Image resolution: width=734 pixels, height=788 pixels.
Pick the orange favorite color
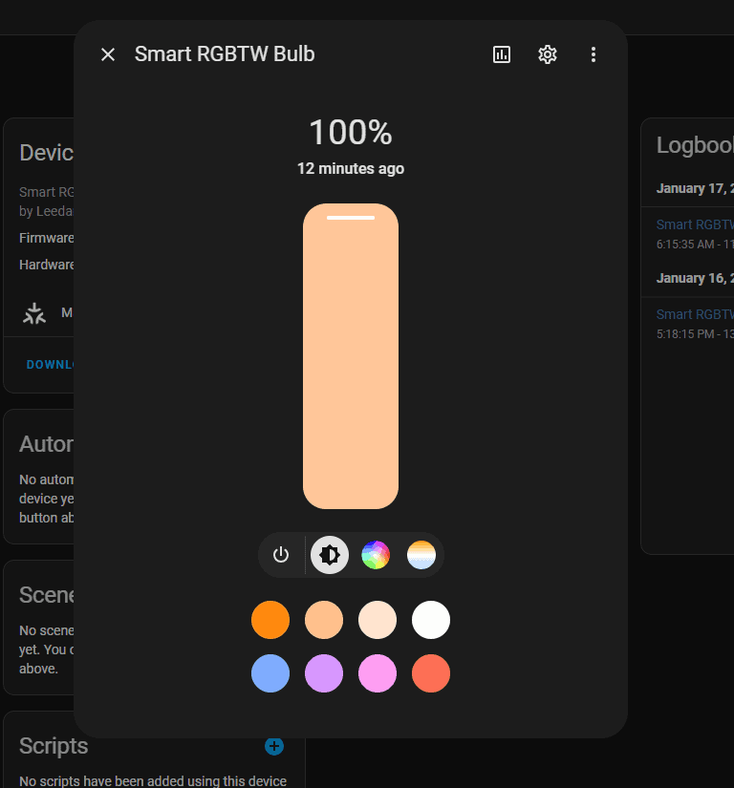[270, 620]
